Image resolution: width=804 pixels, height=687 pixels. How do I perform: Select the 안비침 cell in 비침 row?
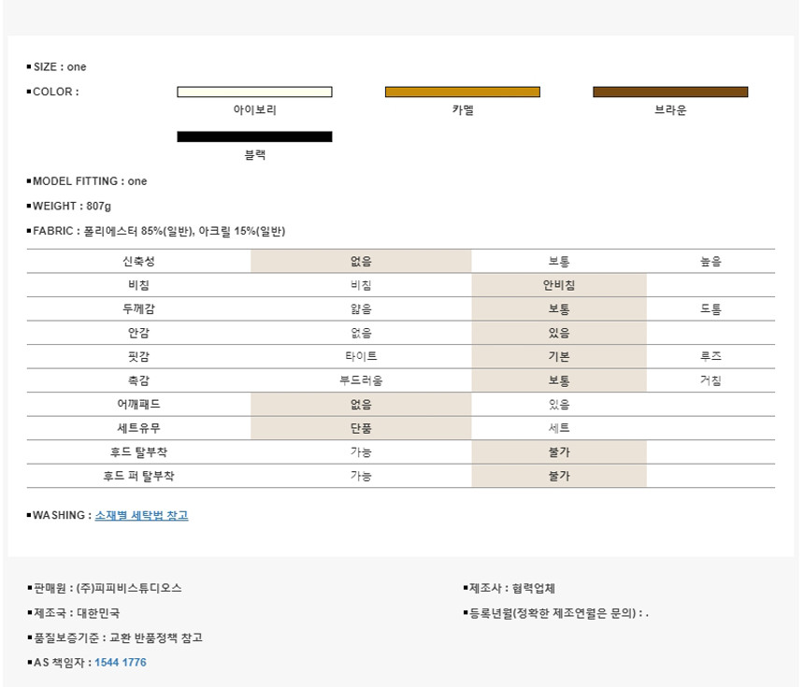pyautogui.click(x=558, y=285)
